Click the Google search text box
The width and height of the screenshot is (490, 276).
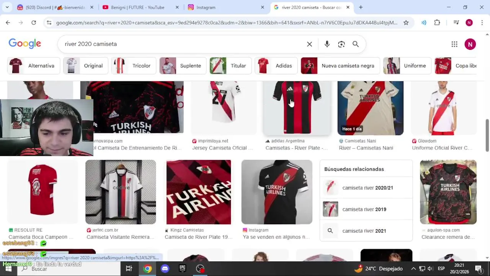point(184,44)
